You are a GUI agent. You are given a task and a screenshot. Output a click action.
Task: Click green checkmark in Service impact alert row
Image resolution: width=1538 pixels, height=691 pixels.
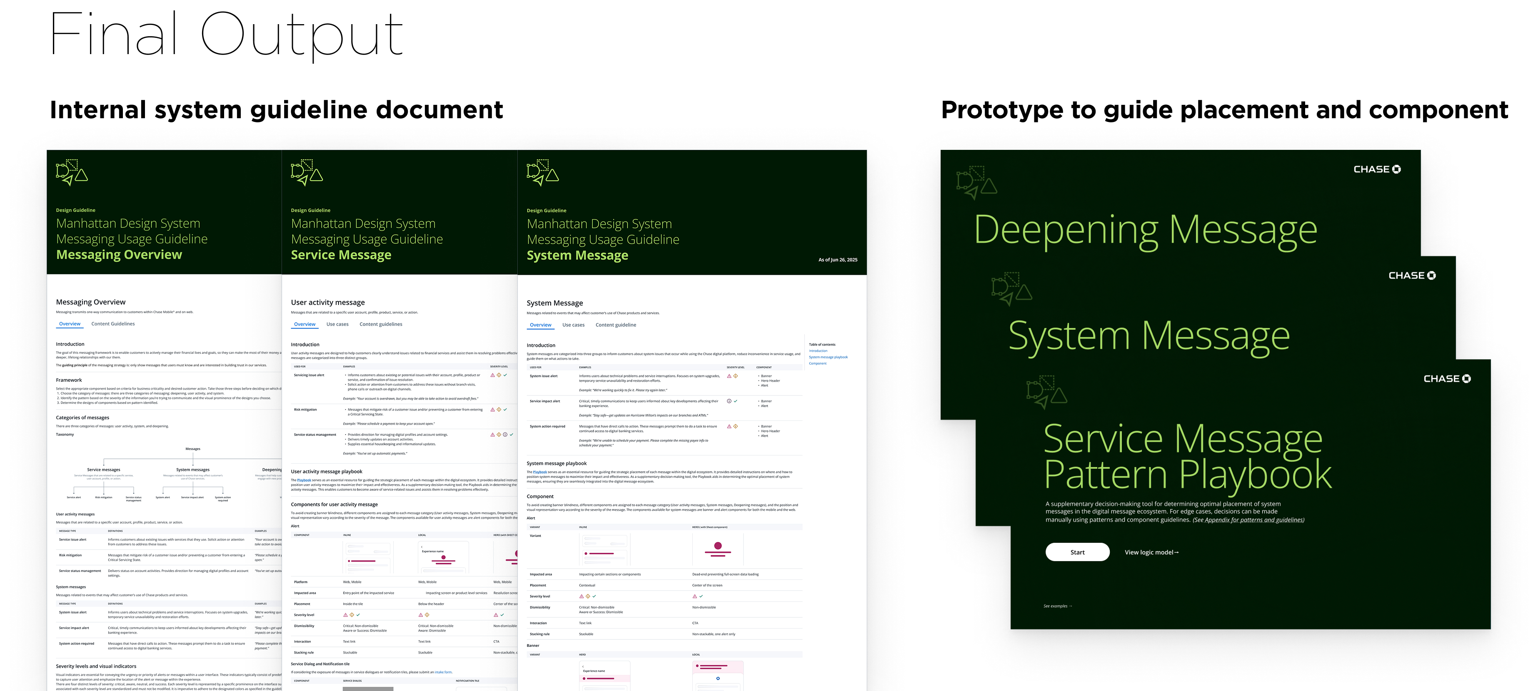point(736,401)
